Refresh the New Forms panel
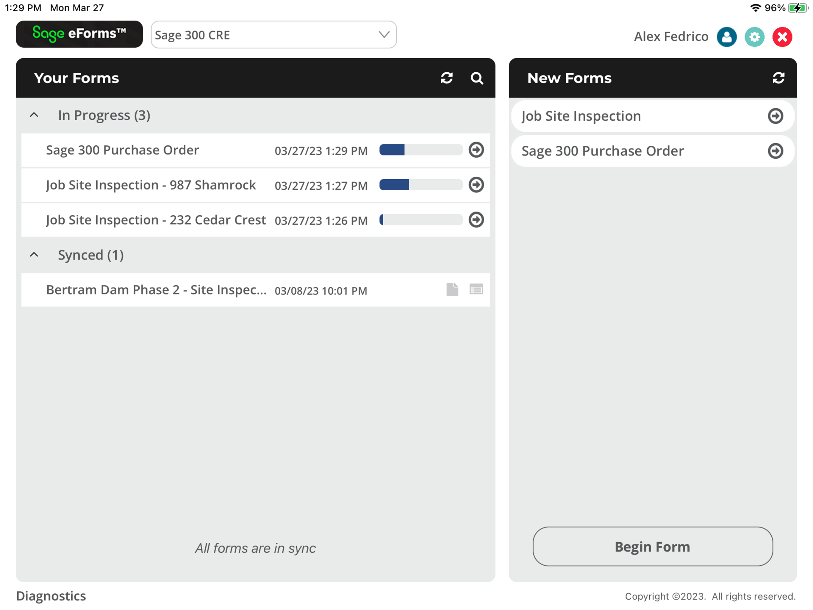The width and height of the screenshot is (813, 610). 778,78
